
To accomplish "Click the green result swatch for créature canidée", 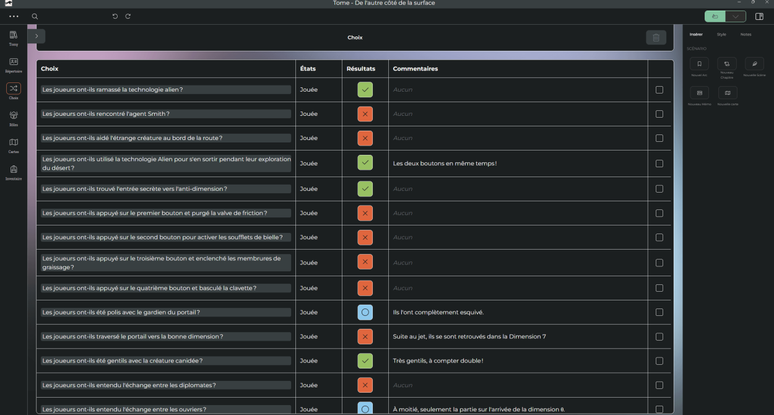I will click(x=365, y=360).
